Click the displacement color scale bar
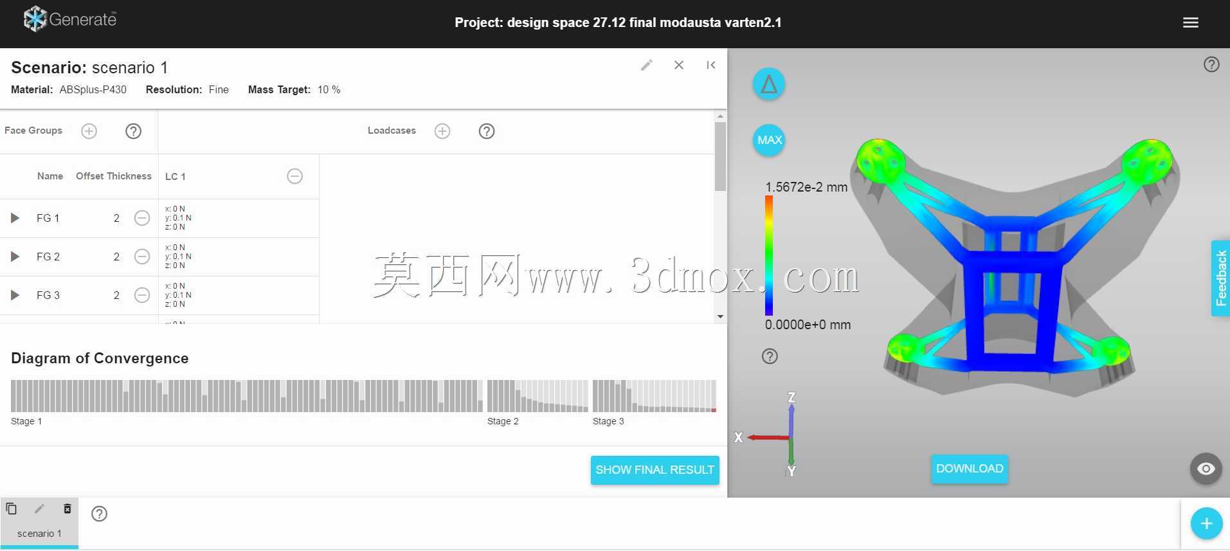 click(x=768, y=255)
